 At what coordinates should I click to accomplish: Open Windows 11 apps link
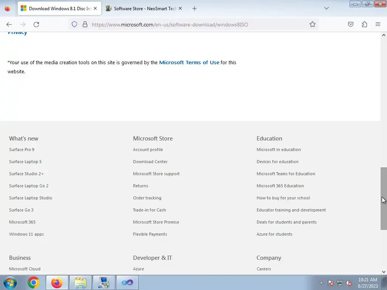click(x=26, y=234)
